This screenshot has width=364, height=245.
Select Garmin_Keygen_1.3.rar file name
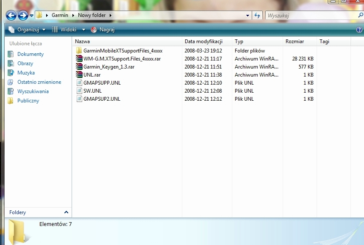pos(109,67)
